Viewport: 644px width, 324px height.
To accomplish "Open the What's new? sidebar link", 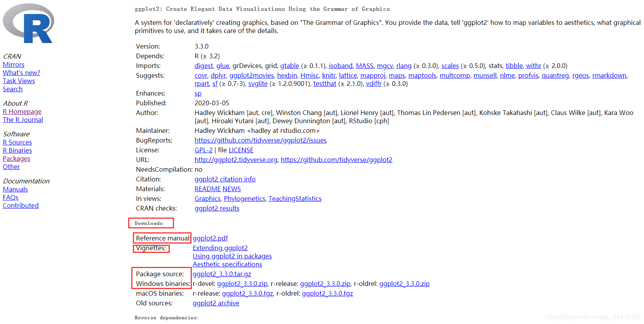I will point(21,73).
